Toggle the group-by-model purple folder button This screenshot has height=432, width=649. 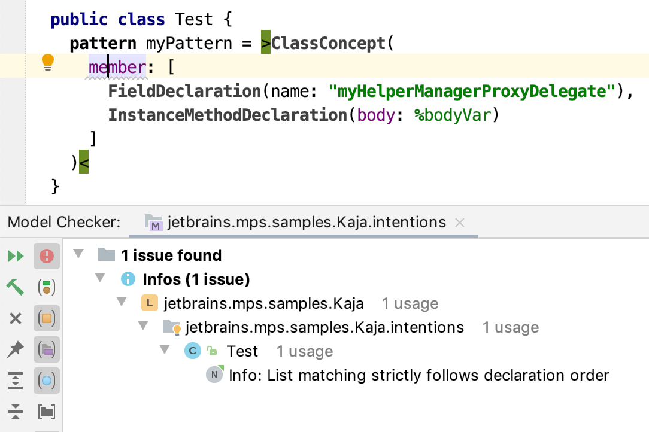(47, 349)
